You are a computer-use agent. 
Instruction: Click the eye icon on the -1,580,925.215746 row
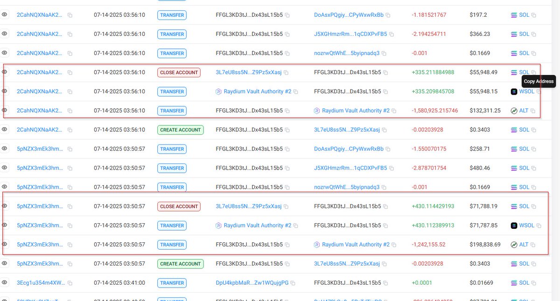[x=4, y=110]
